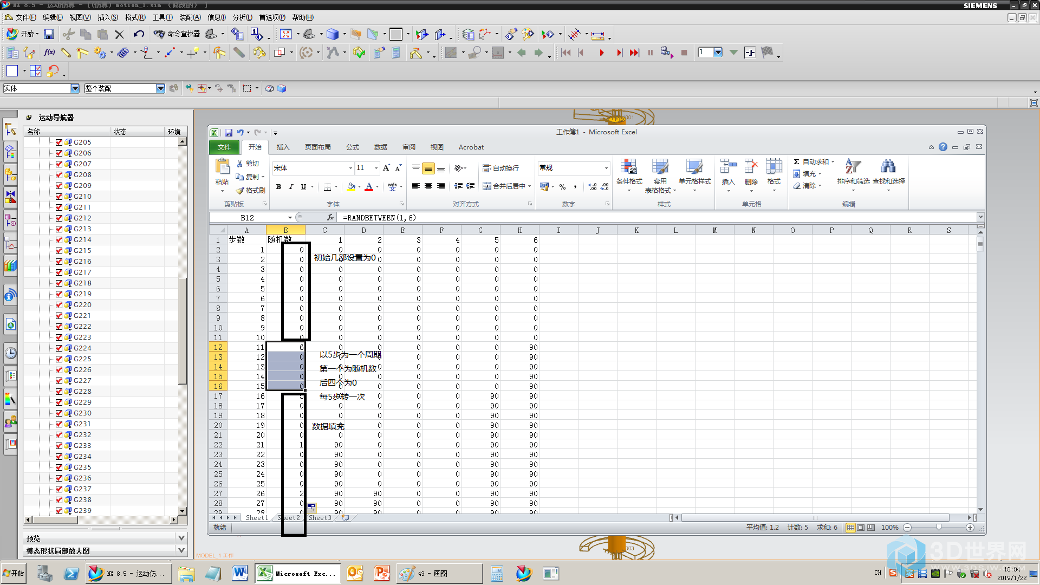The height and width of the screenshot is (585, 1040).
Task: Click Excel Help question mark icon
Action: (943, 147)
